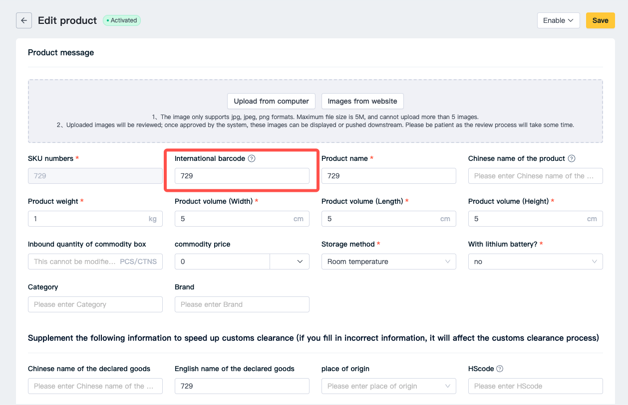Open help tooltip for International barcode
628x405 pixels.
point(252,158)
